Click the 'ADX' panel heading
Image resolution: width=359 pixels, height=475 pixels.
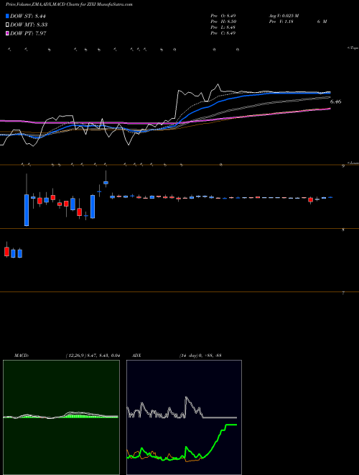[x=136, y=356]
